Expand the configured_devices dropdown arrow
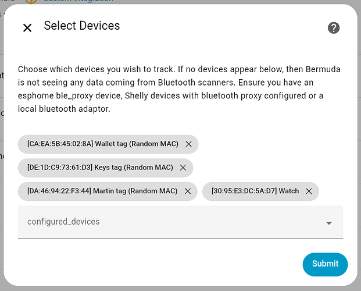This screenshot has height=291, width=361. [x=329, y=223]
